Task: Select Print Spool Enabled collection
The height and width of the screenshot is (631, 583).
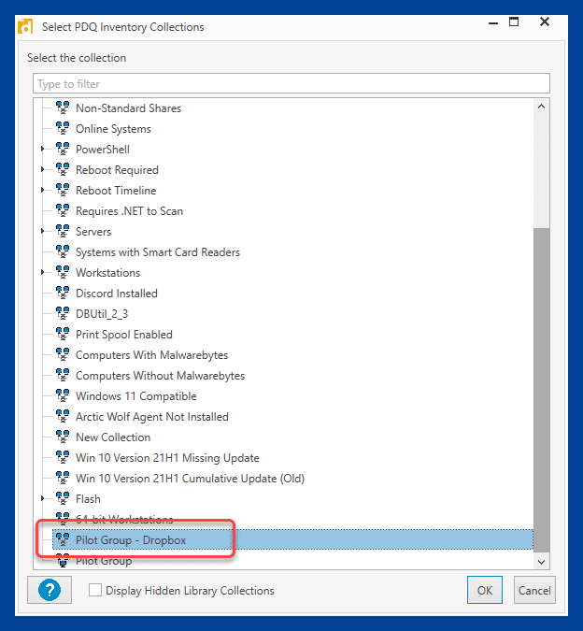Action: point(124,335)
